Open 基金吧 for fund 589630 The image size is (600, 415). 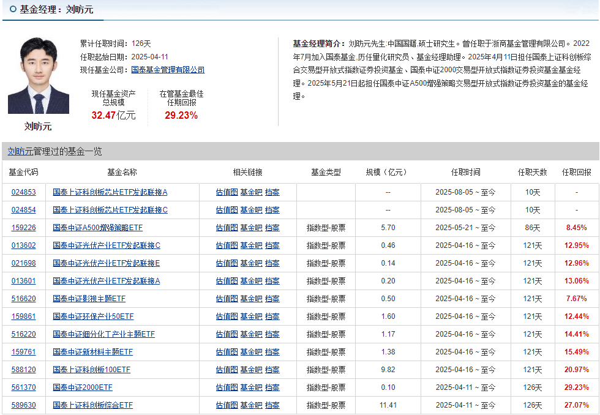click(x=251, y=405)
